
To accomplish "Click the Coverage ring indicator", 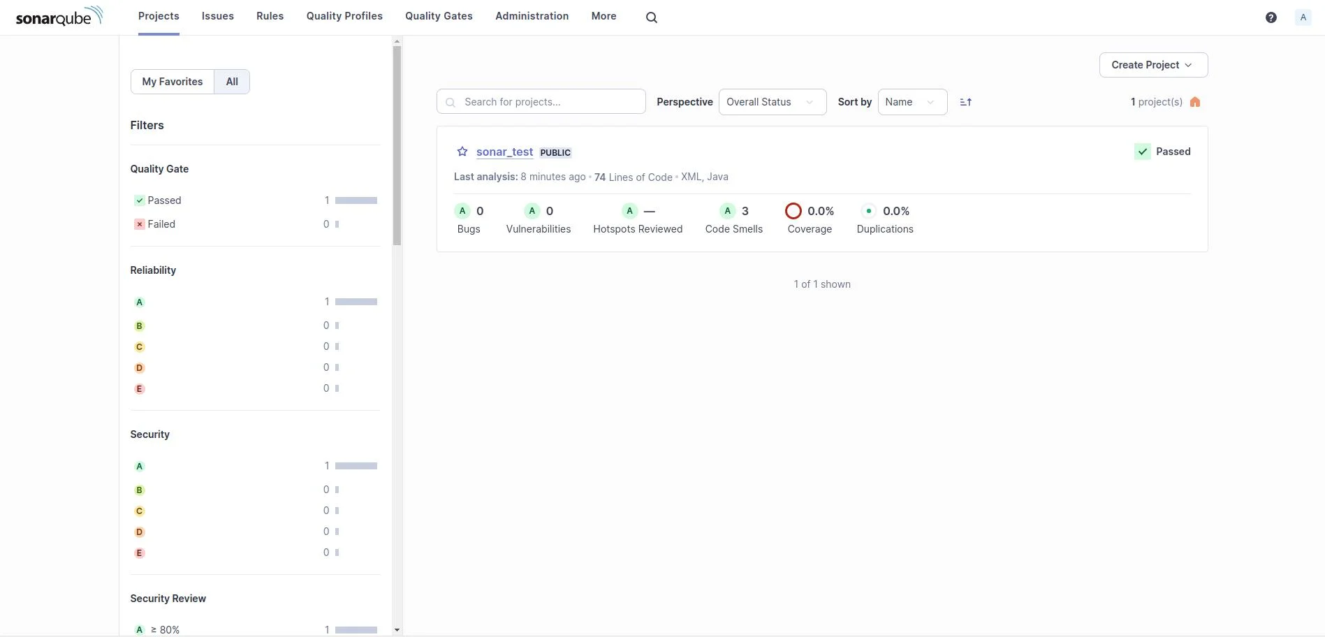I will [793, 210].
